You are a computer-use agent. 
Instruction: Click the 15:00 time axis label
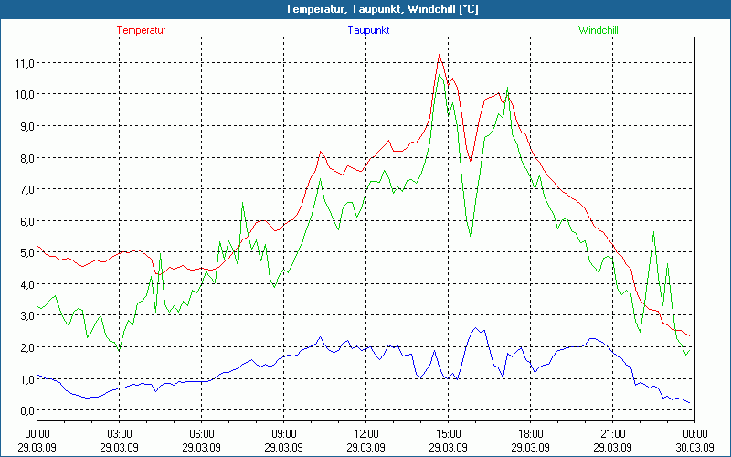(x=448, y=434)
